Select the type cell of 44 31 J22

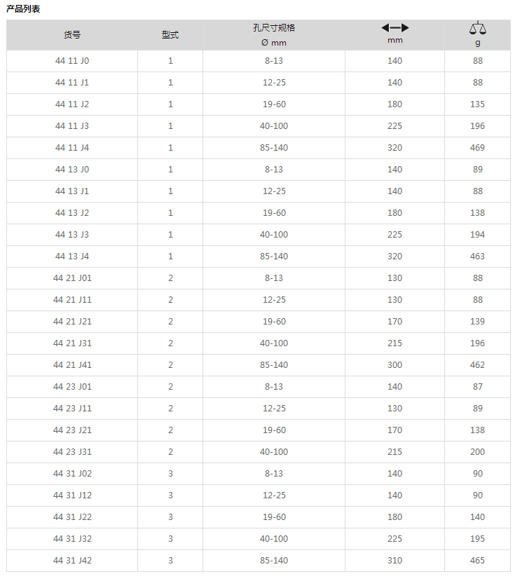pyautogui.click(x=170, y=517)
